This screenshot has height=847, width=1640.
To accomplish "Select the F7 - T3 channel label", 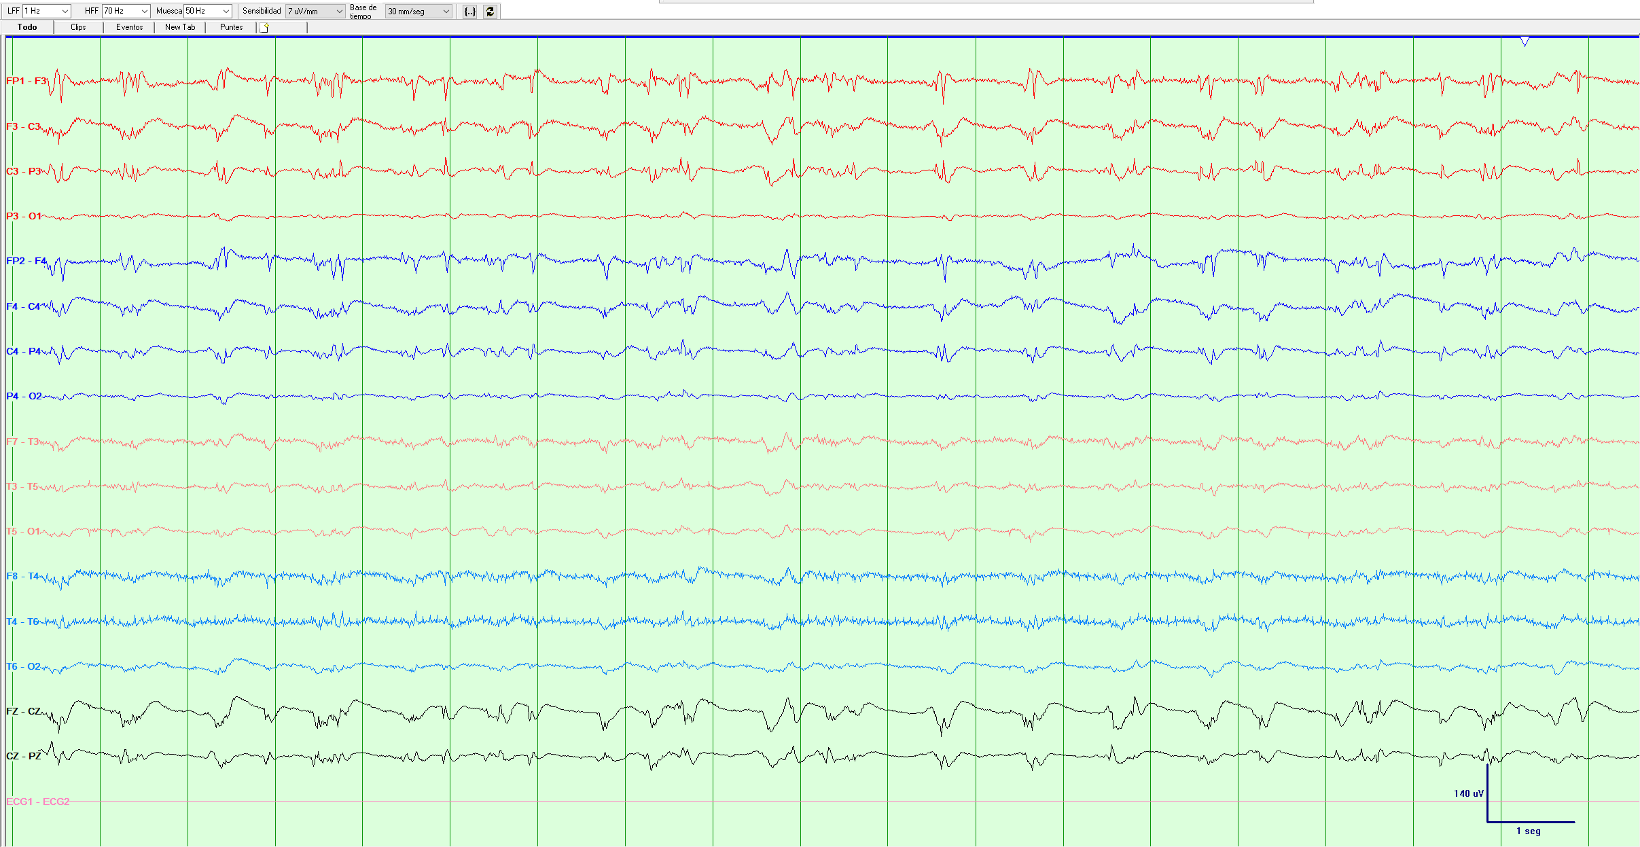I will click(22, 441).
